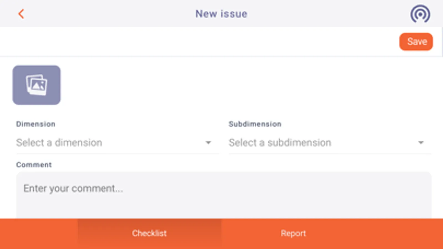This screenshot has width=443, height=249.
Task: Tap orange bar area left of Checklist
Action: (39, 233)
